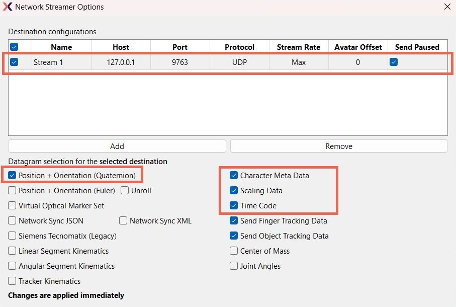The height and width of the screenshot is (307, 456).
Task: Enable Center of Mass datagram
Action: [x=234, y=251]
